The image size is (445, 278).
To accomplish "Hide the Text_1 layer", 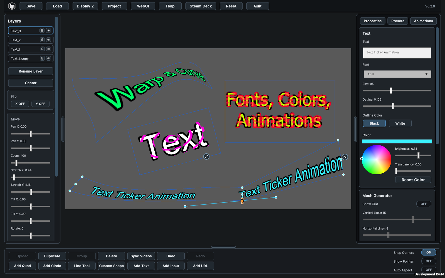I will [x=49, y=49].
